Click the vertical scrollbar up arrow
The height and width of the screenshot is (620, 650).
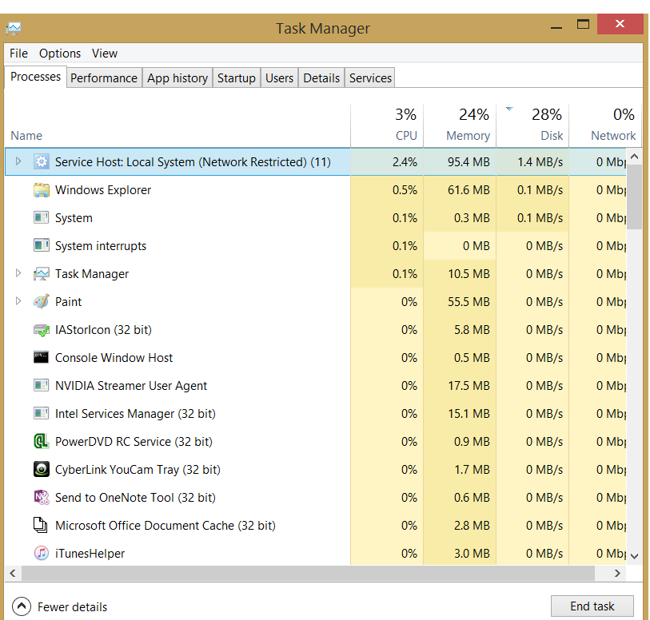(x=634, y=157)
